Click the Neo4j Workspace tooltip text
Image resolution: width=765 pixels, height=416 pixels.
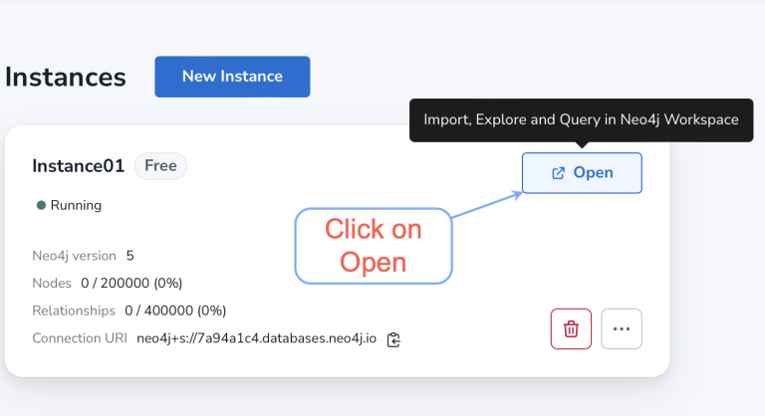click(581, 119)
